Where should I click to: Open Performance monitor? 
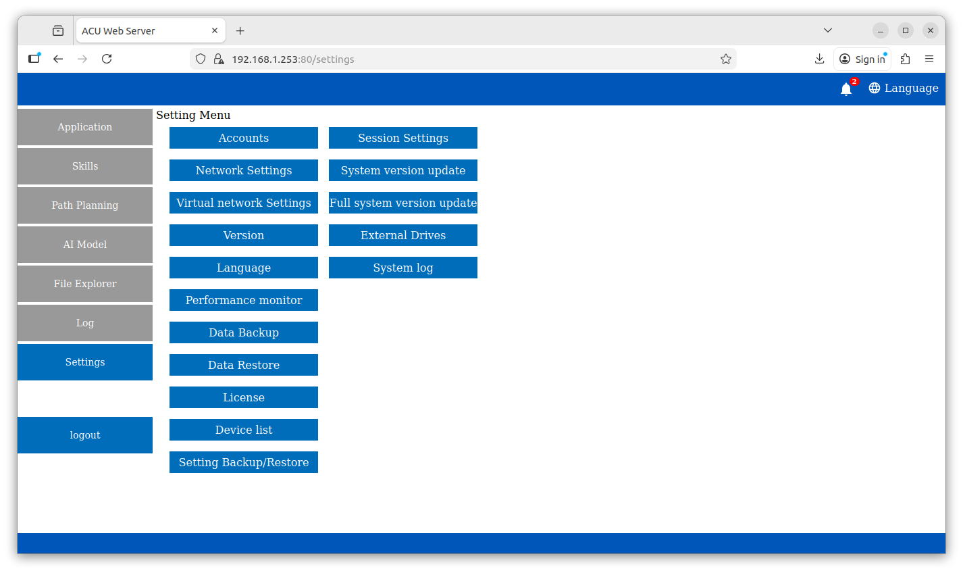pos(244,300)
